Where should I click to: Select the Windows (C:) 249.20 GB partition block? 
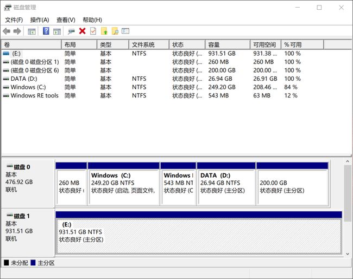(x=124, y=184)
